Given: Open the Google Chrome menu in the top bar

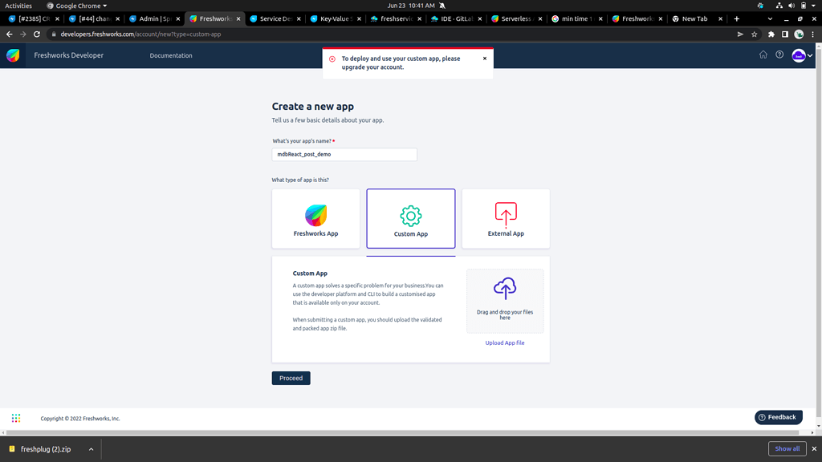Looking at the screenshot, I should pos(80,5).
